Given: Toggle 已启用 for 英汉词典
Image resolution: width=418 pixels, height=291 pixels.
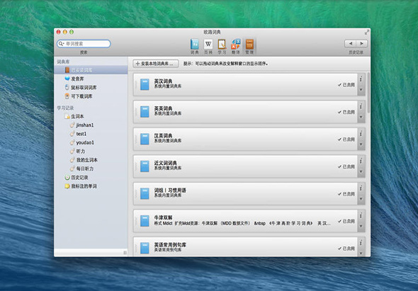Looking at the screenshot, I should tap(346, 85).
